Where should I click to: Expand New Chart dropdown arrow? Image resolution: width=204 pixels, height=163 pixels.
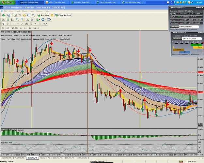pyautogui.click(x=5, y=15)
